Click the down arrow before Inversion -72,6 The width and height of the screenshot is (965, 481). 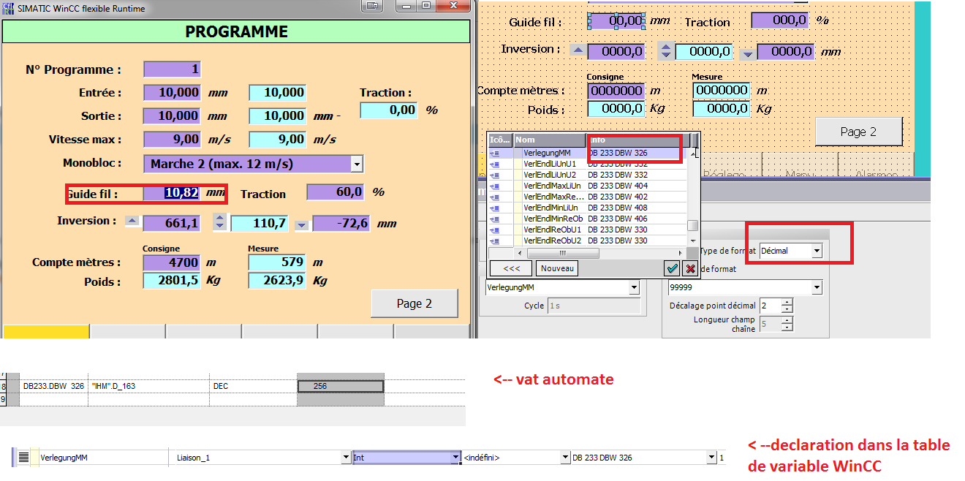coord(301,225)
